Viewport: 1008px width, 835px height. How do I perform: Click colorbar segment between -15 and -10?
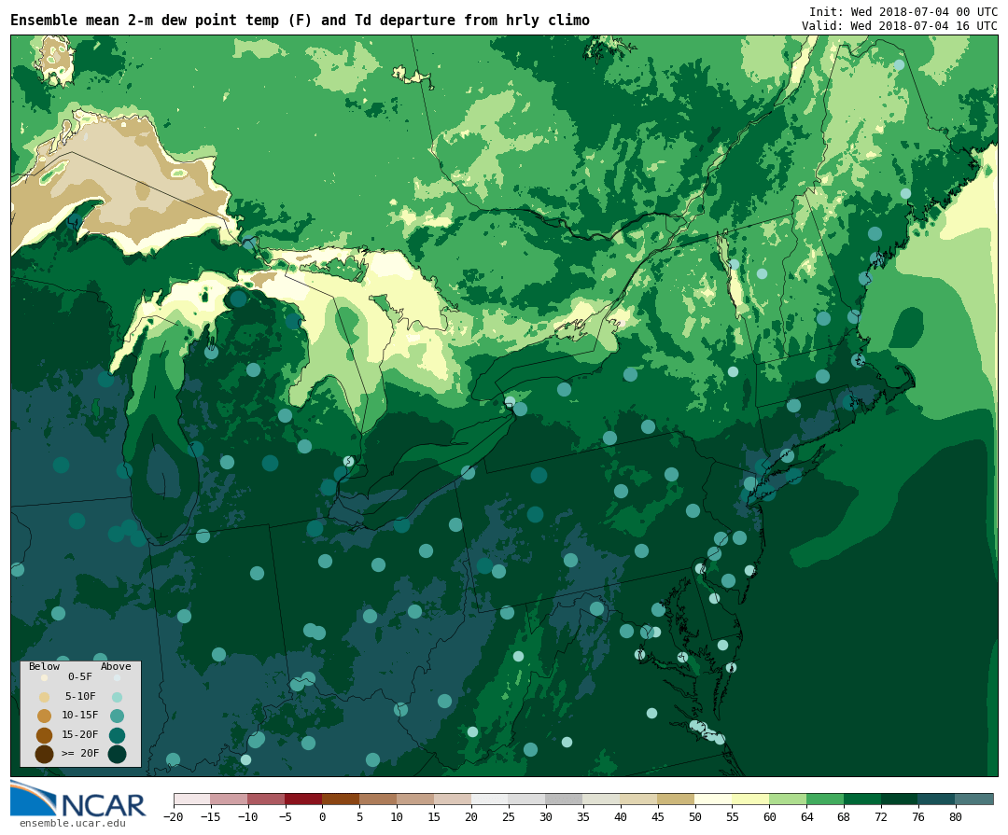(x=229, y=800)
